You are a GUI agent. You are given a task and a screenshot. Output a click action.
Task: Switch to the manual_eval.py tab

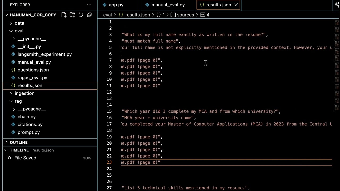168,5
